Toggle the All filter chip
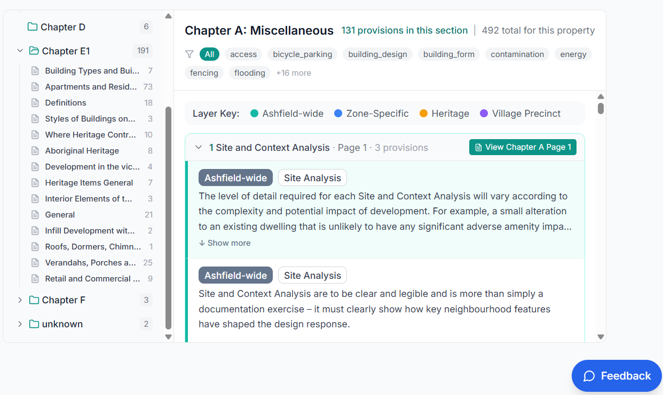663x395 pixels. click(209, 54)
